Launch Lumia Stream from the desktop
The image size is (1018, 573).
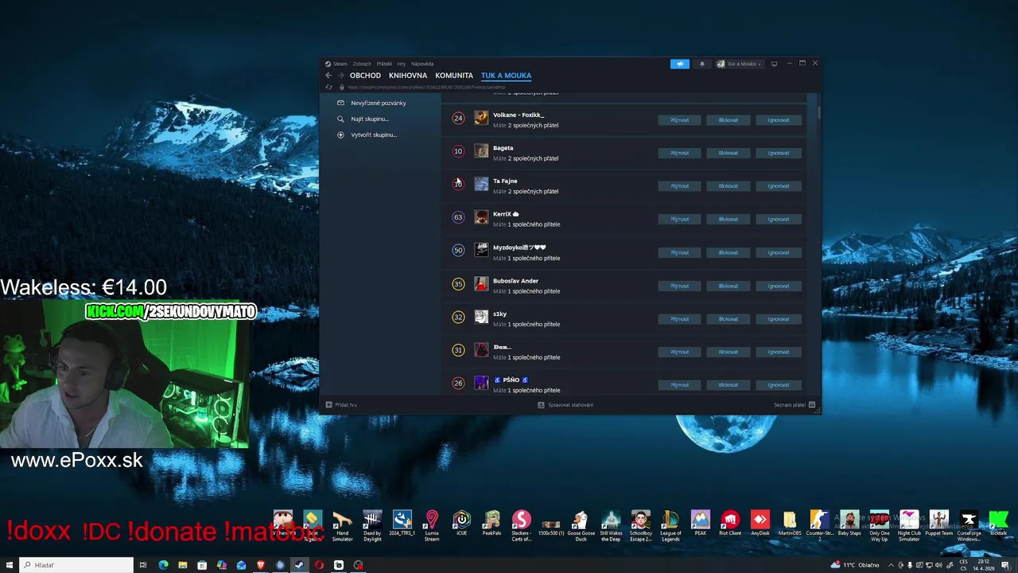(432, 527)
